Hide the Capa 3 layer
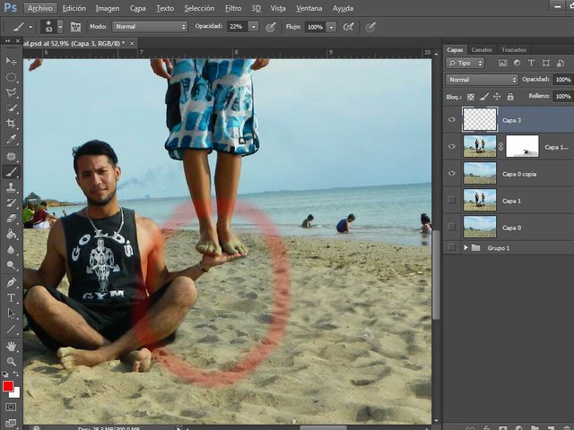Viewport: 574px width, 430px height. click(x=452, y=119)
